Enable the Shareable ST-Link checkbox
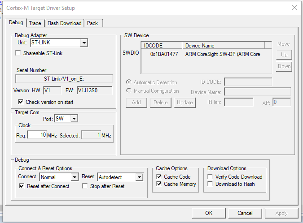Screen dimensions: 303x223 (18, 53)
